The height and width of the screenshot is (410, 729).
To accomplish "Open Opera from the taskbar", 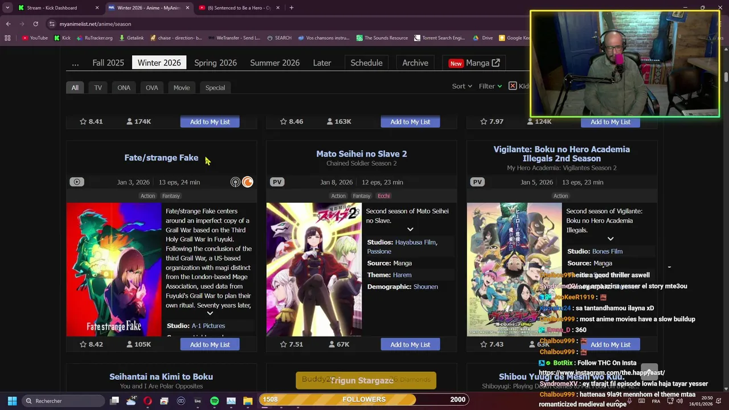I will (x=148, y=401).
